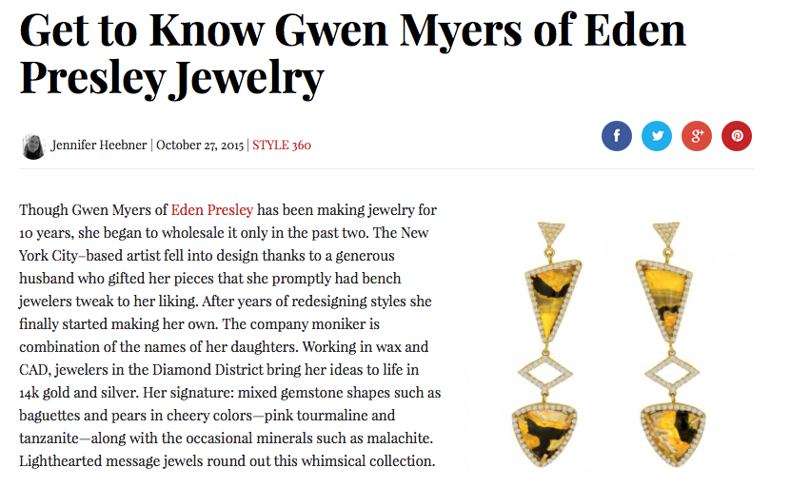Click the left earring's top pavé triangle

pyautogui.click(x=550, y=235)
